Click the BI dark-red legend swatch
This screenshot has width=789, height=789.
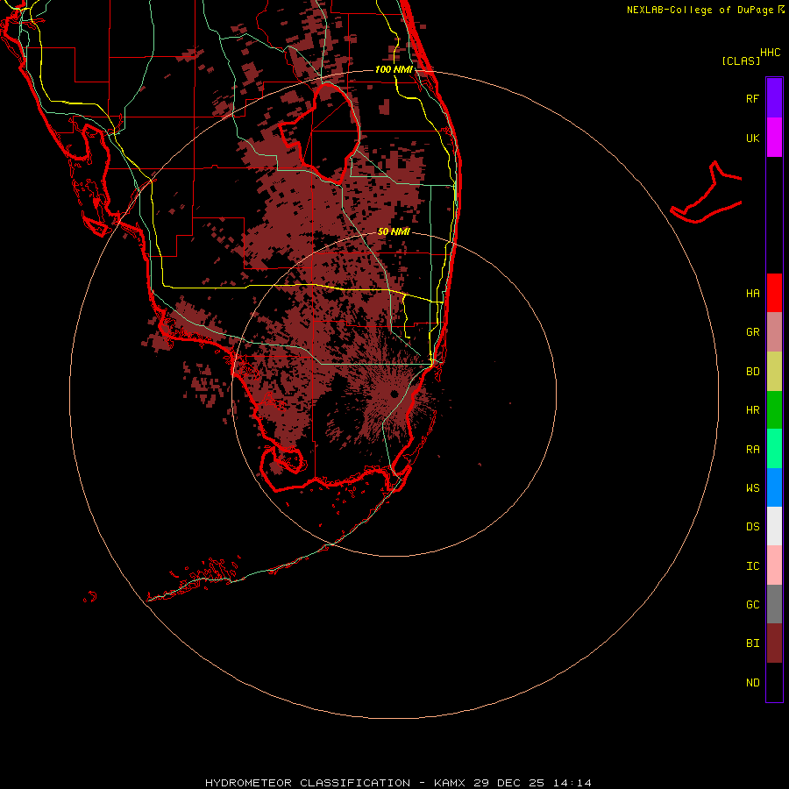pos(774,643)
